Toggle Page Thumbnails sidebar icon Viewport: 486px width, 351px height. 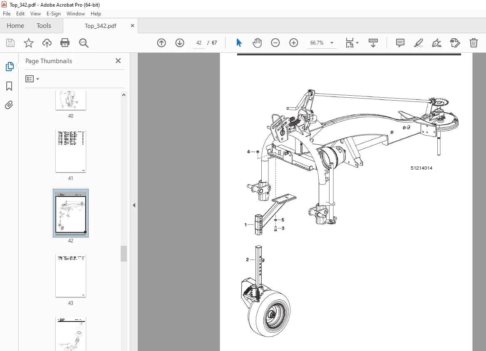pyautogui.click(x=10, y=66)
